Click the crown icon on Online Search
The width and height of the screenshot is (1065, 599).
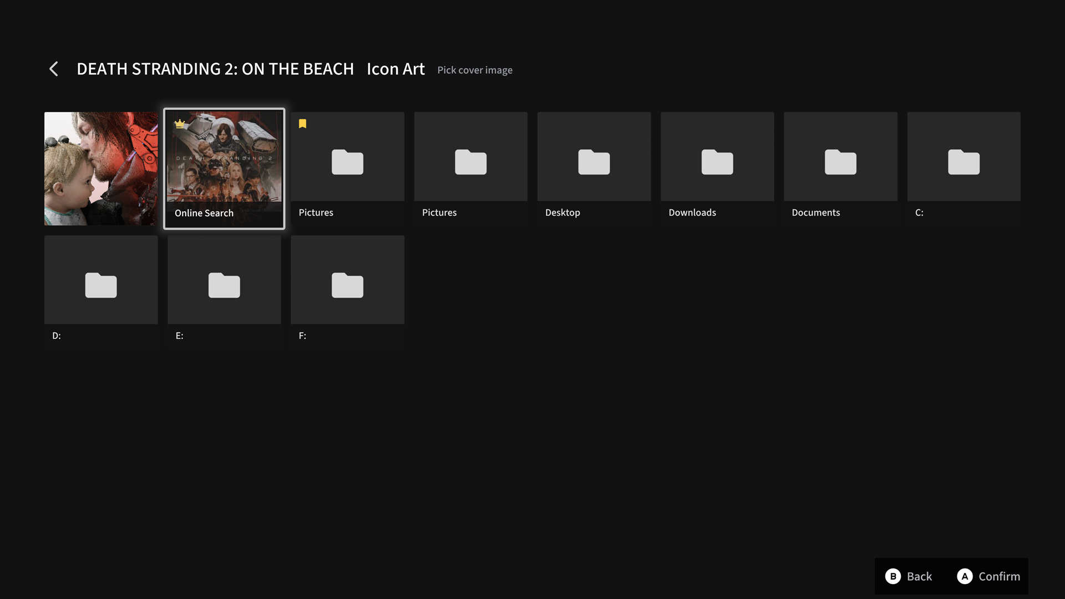pos(180,124)
